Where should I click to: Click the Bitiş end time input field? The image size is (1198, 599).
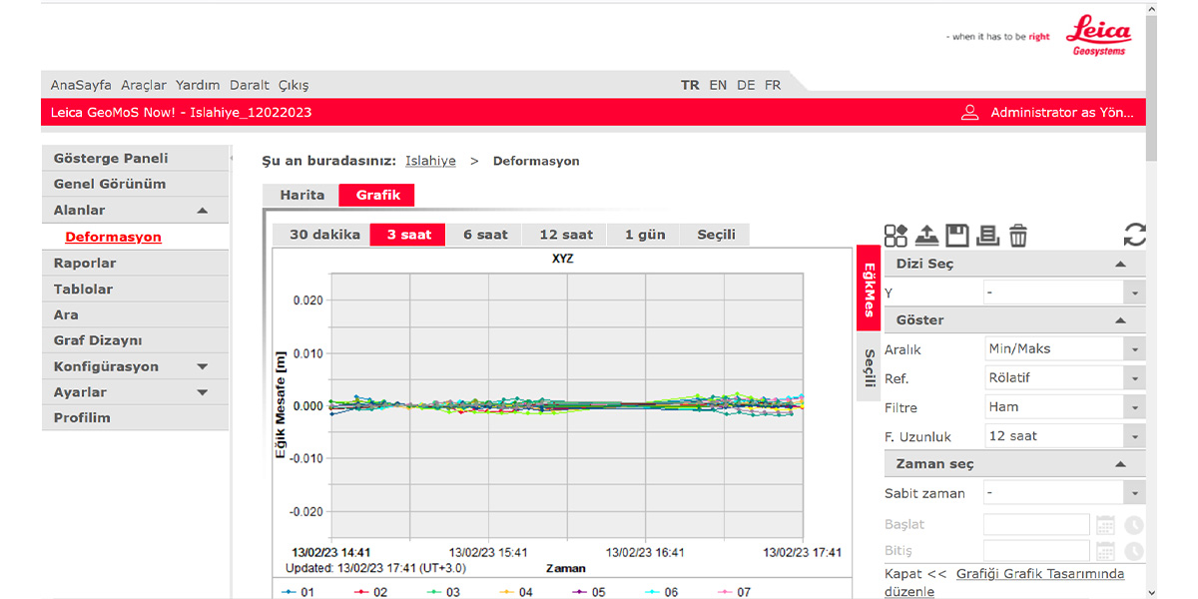tap(1036, 551)
